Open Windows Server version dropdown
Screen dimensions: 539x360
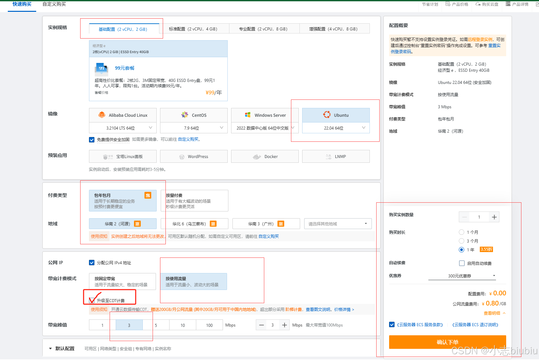tap(265, 128)
